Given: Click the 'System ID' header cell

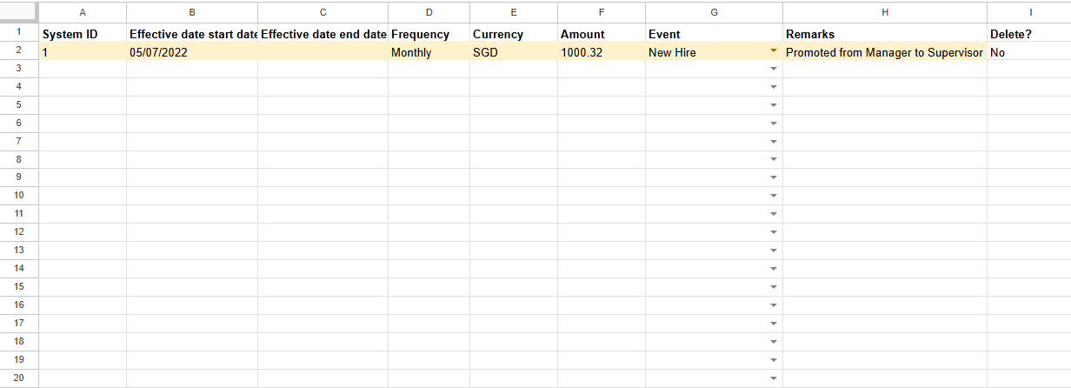Looking at the screenshot, I should point(83,33).
